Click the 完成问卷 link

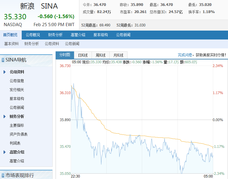[185, 55]
